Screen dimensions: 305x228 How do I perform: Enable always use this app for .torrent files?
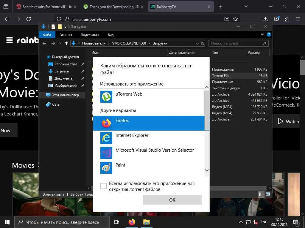[103, 186]
